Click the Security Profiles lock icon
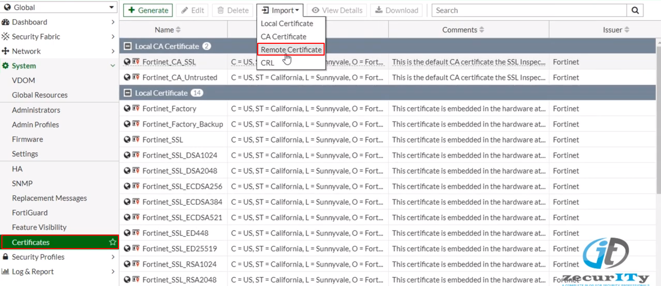The width and height of the screenshot is (661, 286). coord(6,257)
